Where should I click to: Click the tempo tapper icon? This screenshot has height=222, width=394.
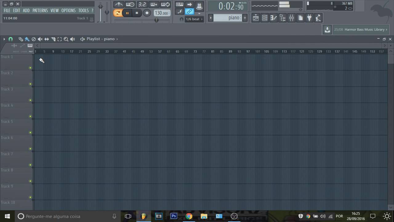318,18
